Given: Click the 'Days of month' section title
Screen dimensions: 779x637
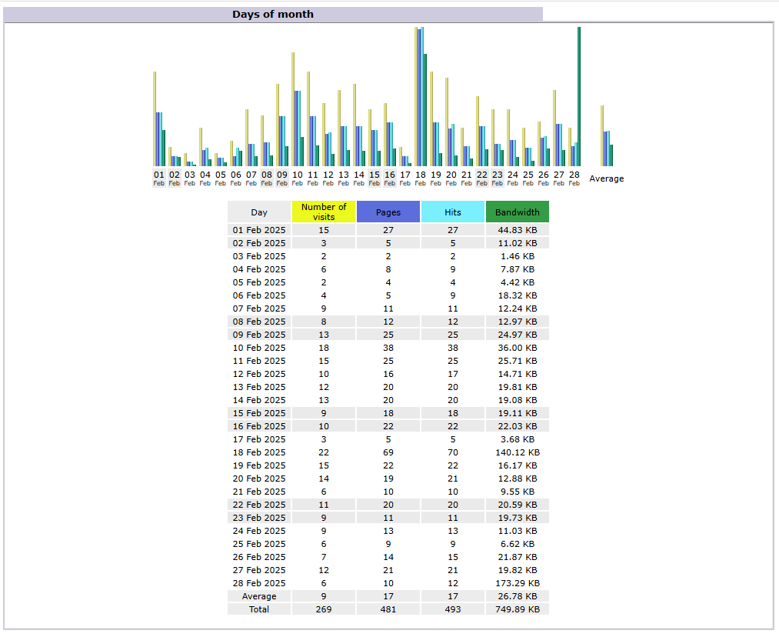Looking at the screenshot, I should point(272,14).
